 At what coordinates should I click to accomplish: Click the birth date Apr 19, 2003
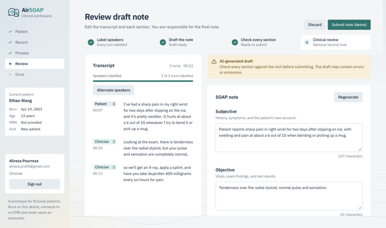tap(31, 109)
